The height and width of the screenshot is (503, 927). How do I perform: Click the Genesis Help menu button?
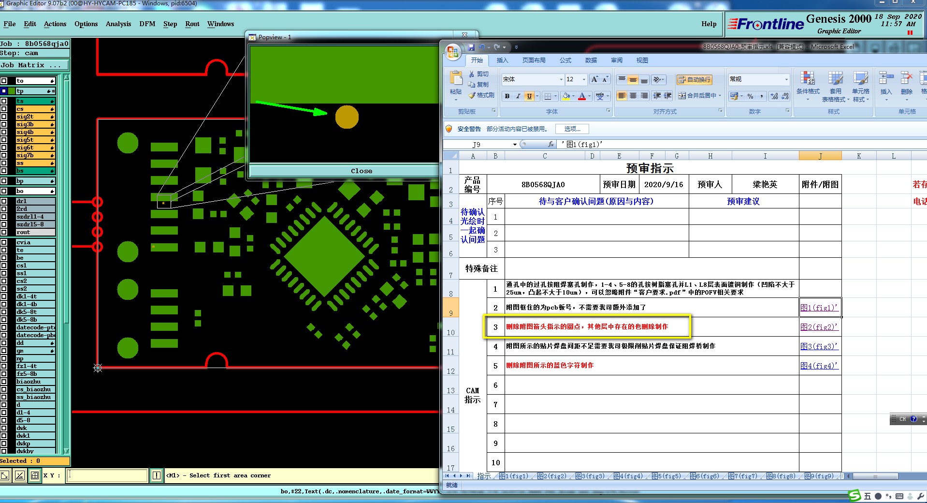pos(709,24)
